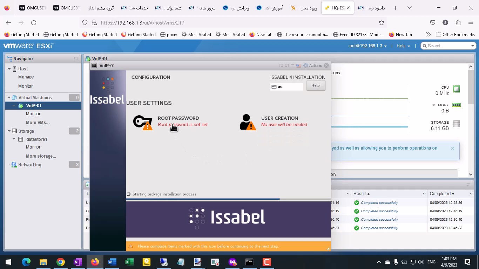Minimize the Navigator panel with its icon

coord(76,59)
